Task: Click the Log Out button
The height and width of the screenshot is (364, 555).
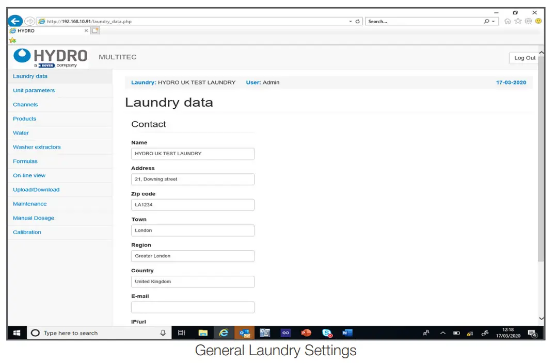Action: [x=525, y=58]
